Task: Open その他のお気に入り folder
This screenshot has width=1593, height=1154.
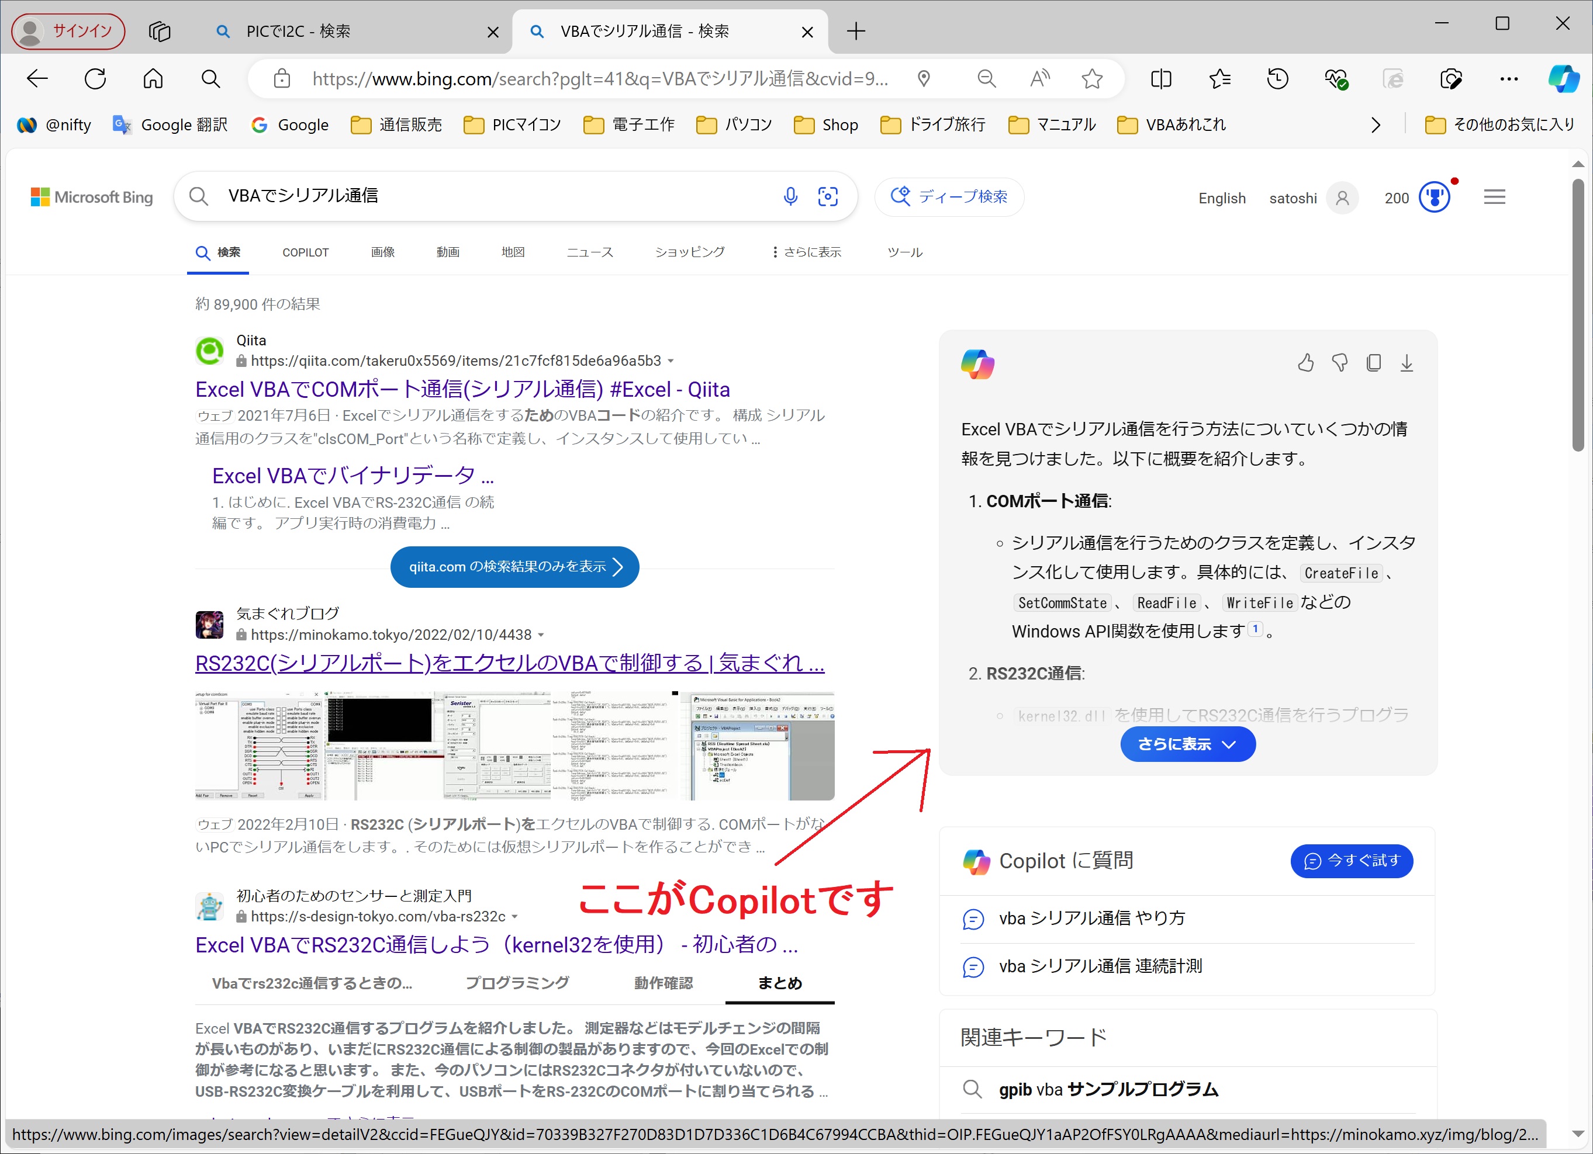Action: coord(1499,125)
